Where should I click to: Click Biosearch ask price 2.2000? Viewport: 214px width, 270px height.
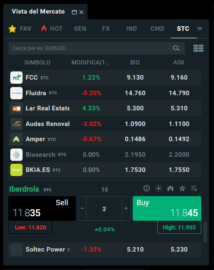(x=179, y=155)
